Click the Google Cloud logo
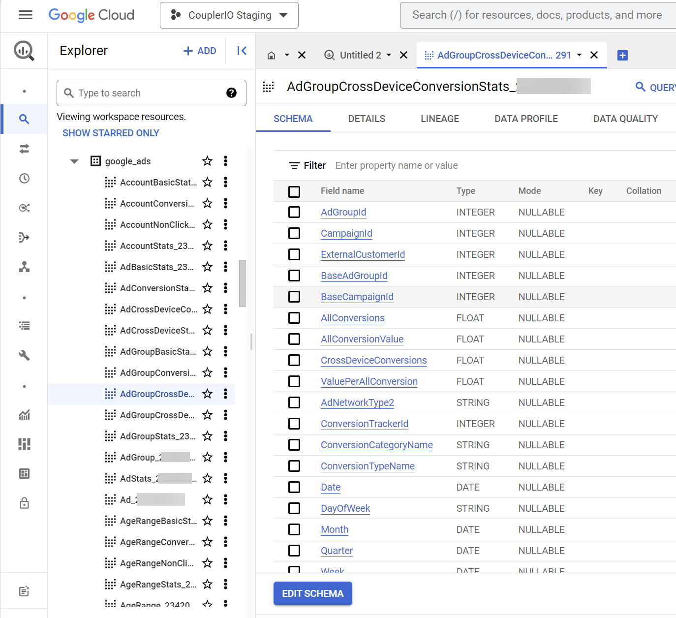The height and width of the screenshot is (618, 676). pos(91,15)
